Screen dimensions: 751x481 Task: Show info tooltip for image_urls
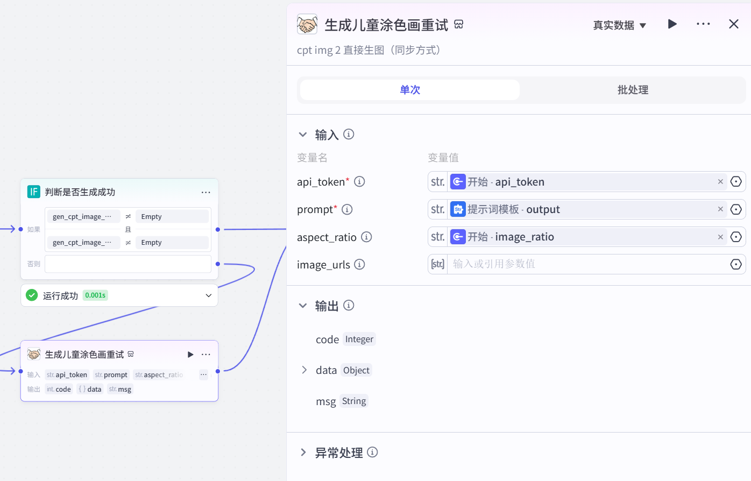(x=359, y=264)
